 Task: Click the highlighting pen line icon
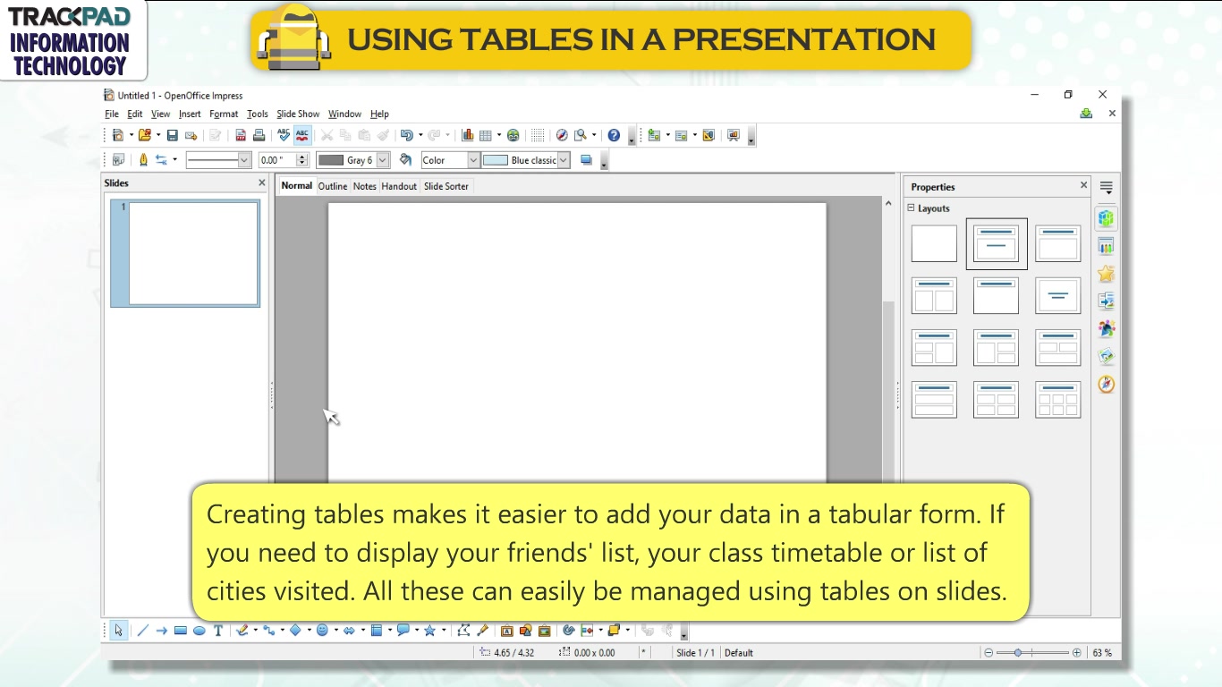point(143,160)
